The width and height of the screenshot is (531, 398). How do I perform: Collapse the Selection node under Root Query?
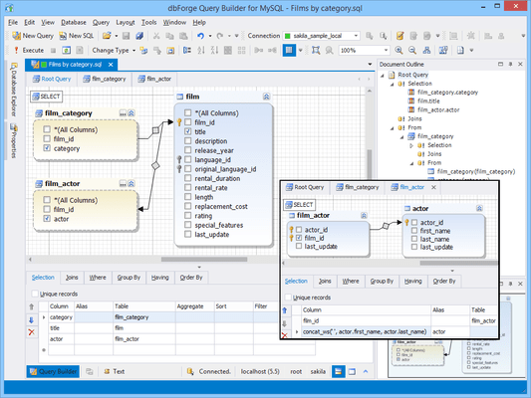[393, 84]
